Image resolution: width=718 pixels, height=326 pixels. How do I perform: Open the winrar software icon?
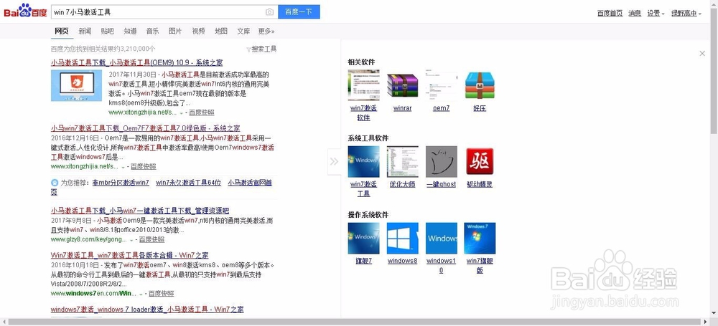point(403,85)
